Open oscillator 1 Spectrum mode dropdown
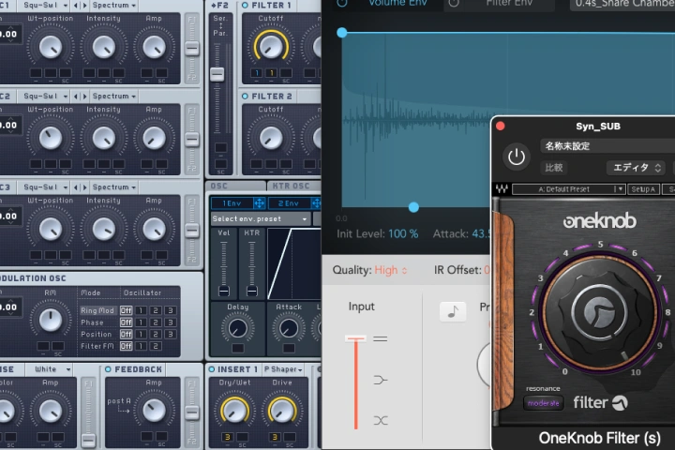The width and height of the screenshot is (675, 450). [x=114, y=6]
